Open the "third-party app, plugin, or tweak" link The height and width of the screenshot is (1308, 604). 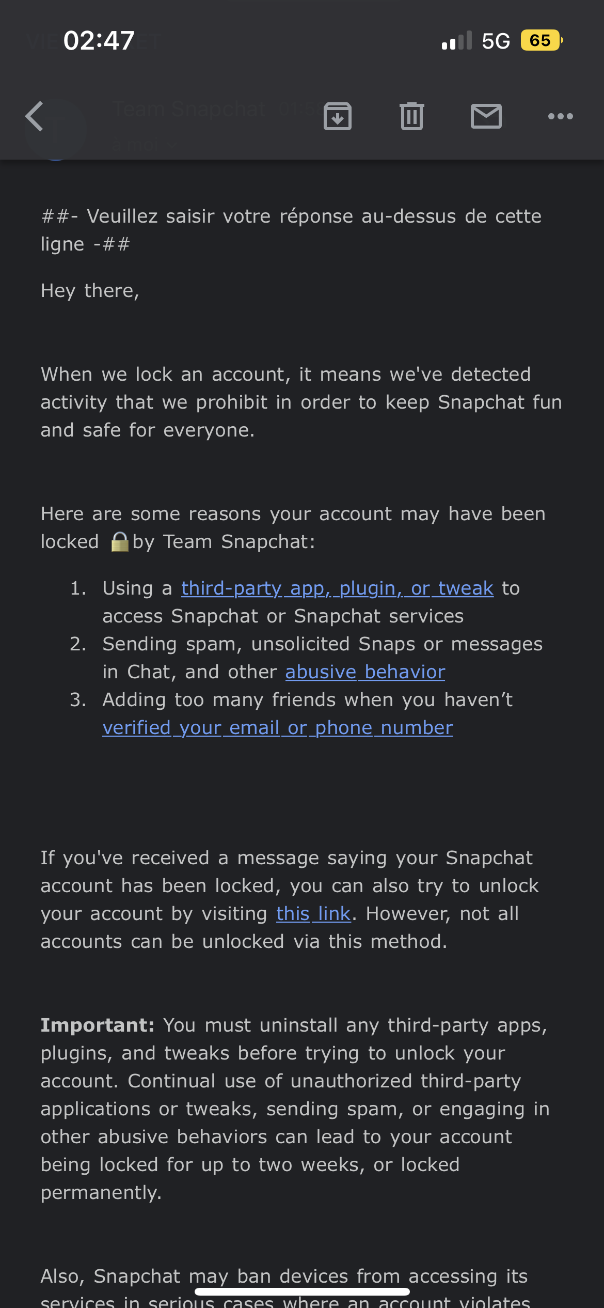[x=337, y=588]
